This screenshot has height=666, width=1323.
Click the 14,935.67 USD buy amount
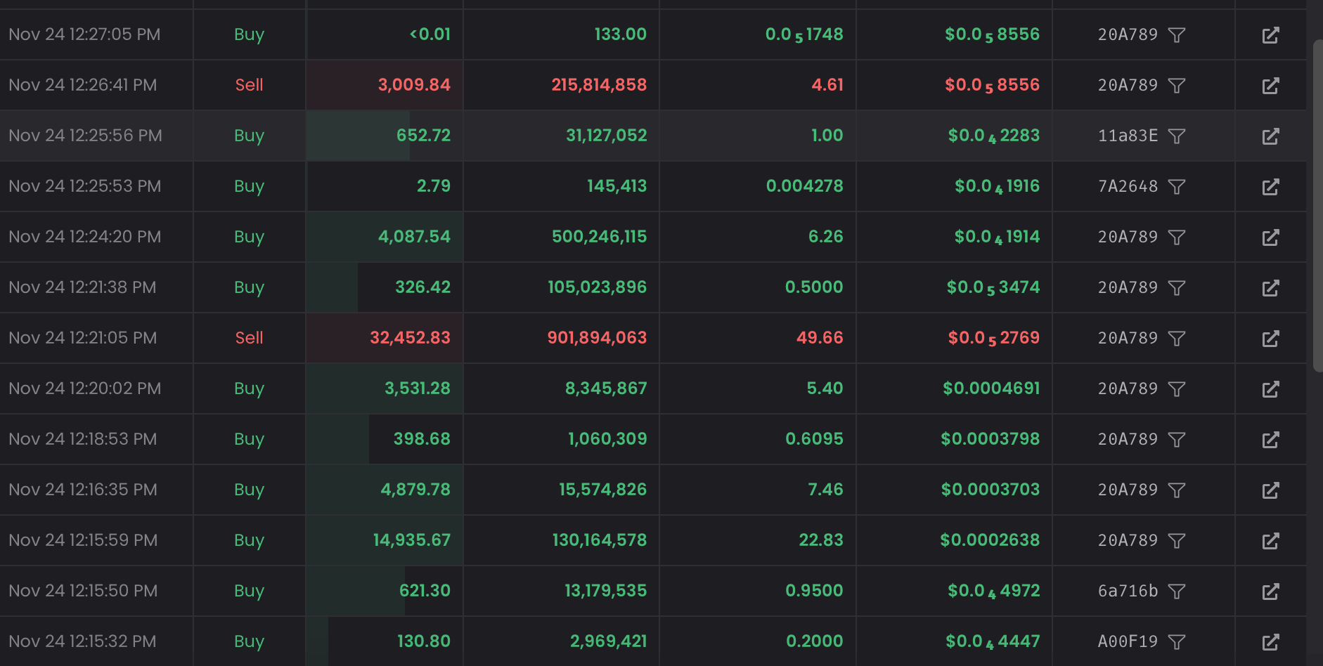(x=411, y=540)
